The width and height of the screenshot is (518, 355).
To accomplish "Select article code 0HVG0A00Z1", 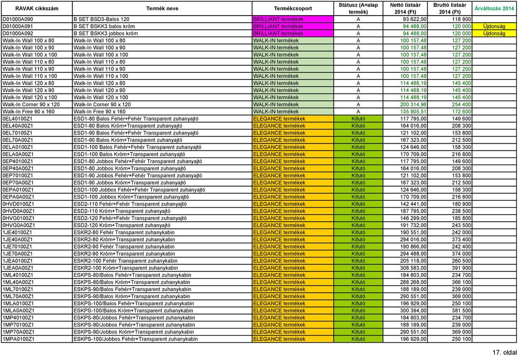I will point(18,225).
